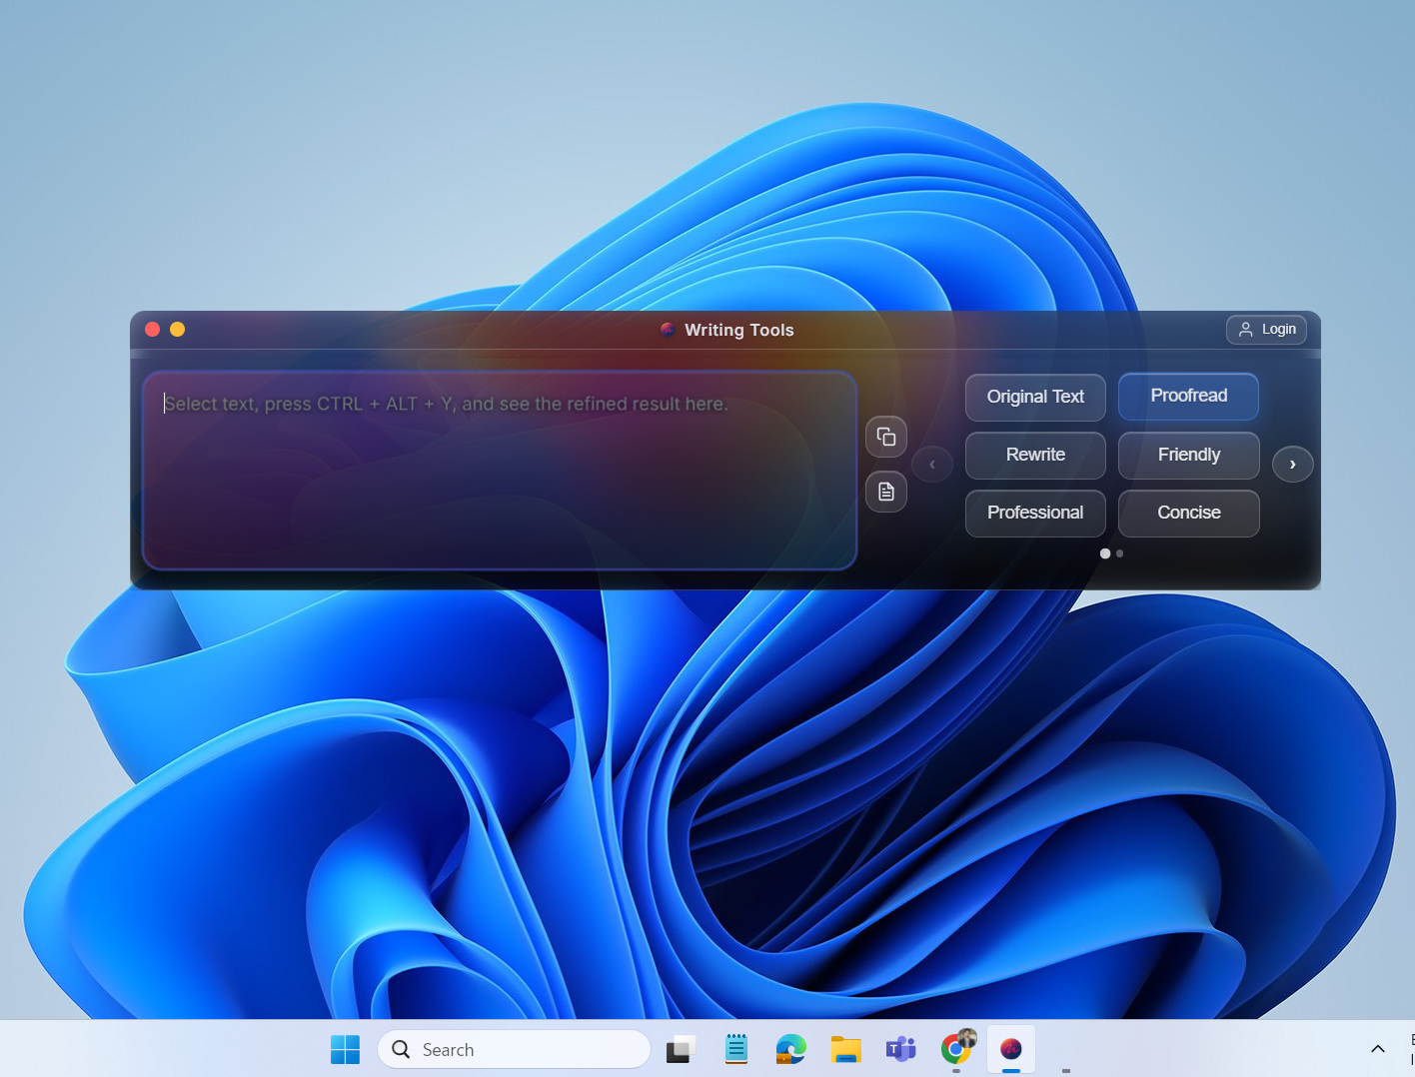Launch Google Chrome from the taskbar
Viewport: 1415px width, 1077px height.
[955, 1049]
